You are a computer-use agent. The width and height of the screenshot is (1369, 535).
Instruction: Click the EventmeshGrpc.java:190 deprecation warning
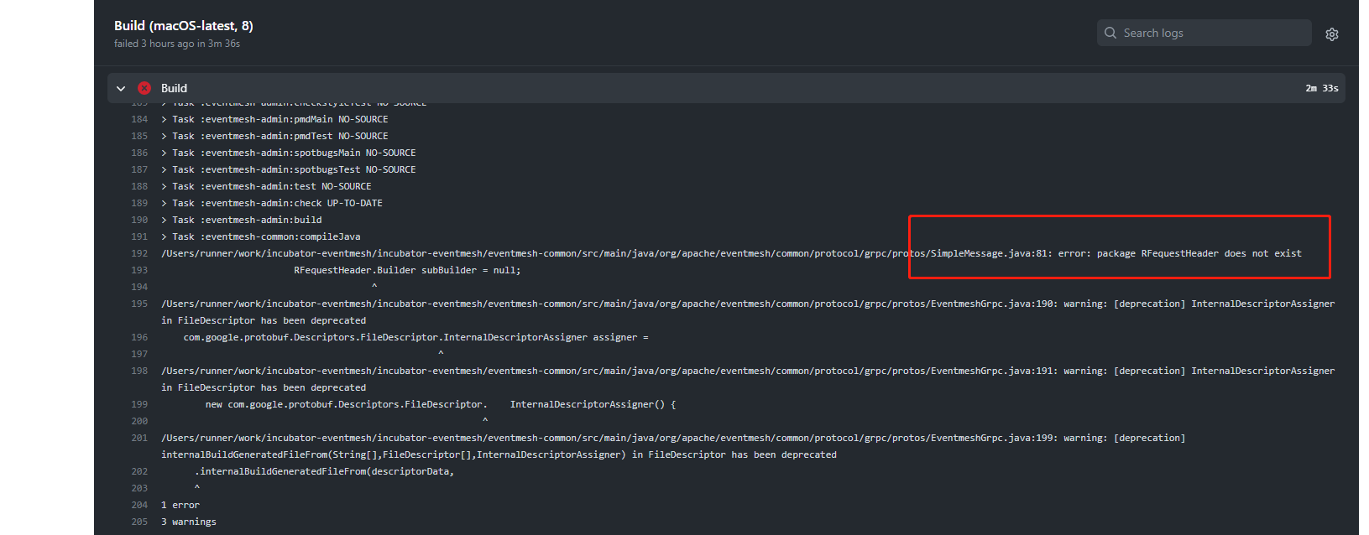pos(748,312)
